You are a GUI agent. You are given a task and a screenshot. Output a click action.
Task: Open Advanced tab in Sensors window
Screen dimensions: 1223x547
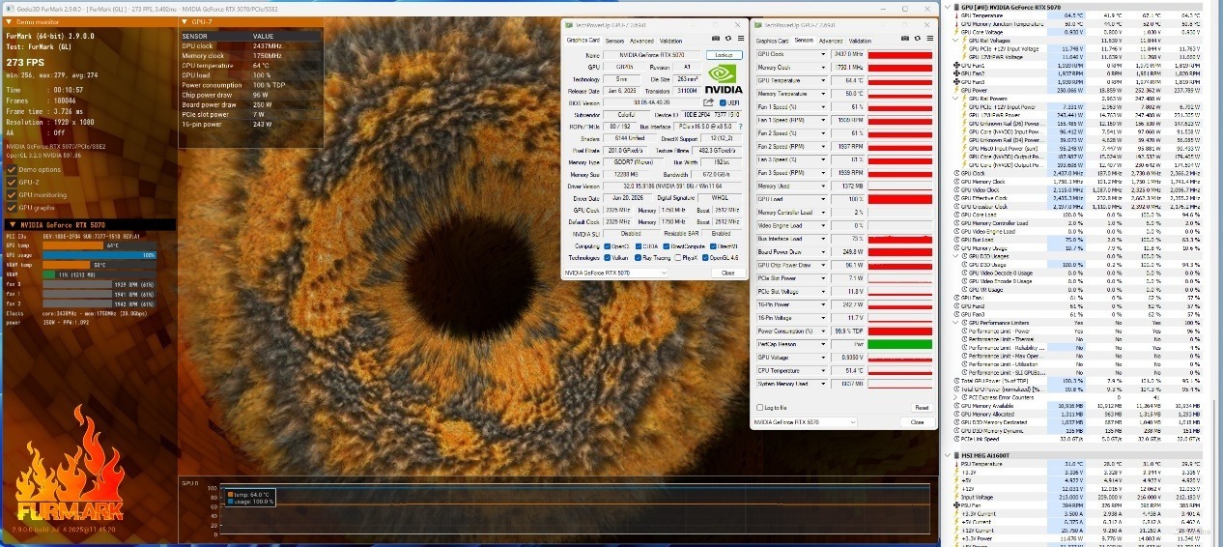click(831, 41)
